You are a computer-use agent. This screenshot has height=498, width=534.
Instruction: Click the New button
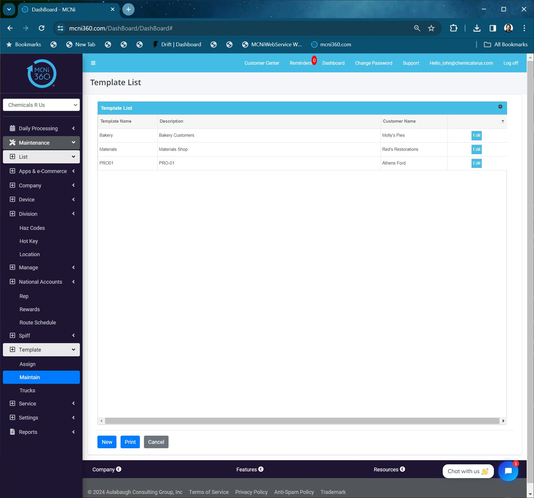tap(107, 442)
